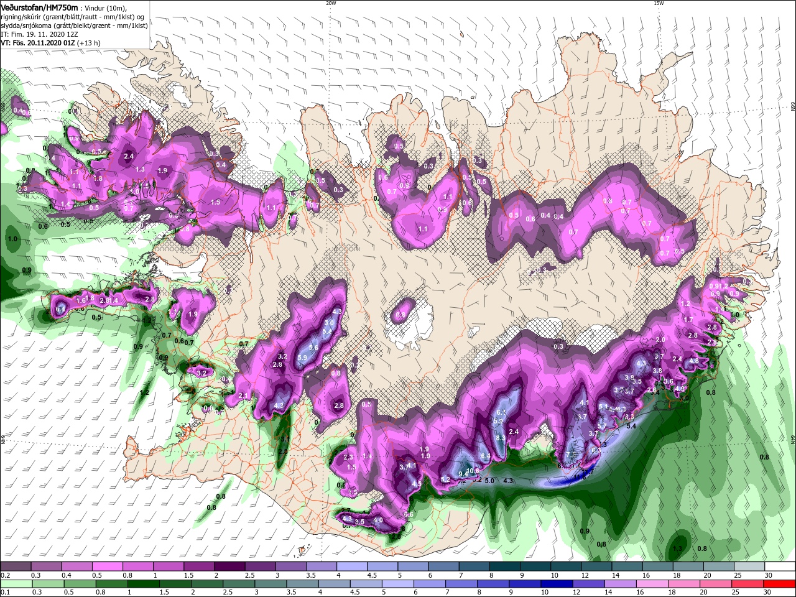The height and width of the screenshot is (597, 796).
Task: Click the 'IT: Fim. 19. 11. 2020 12Z' line
Action: point(39,34)
